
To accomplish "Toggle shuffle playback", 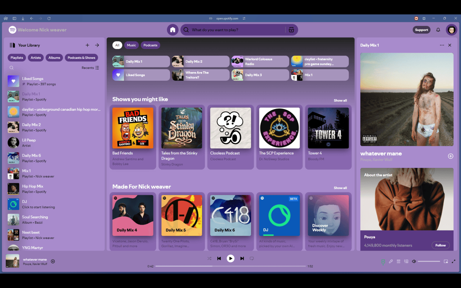I will tap(209, 258).
